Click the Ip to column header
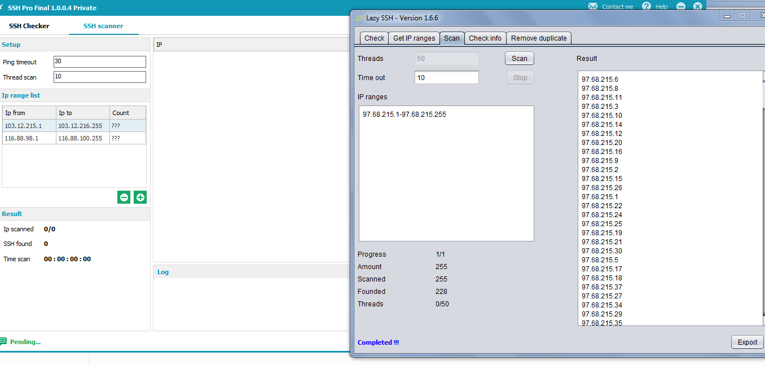The width and height of the screenshot is (765, 365). (x=83, y=113)
